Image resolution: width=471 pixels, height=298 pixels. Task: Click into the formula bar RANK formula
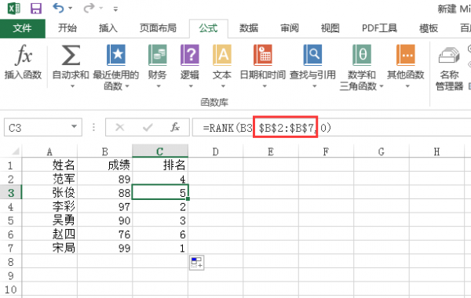[x=330, y=128]
